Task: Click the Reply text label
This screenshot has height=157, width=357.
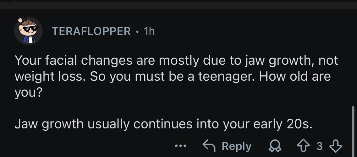Action: tap(236, 146)
